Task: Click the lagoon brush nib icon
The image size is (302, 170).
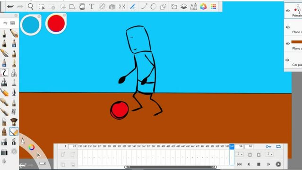Action: (23, 141)
